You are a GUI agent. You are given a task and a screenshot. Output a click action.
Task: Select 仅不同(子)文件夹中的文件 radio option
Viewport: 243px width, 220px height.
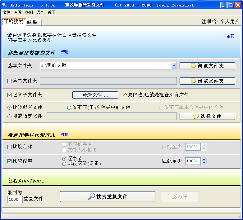pos(69,108)
